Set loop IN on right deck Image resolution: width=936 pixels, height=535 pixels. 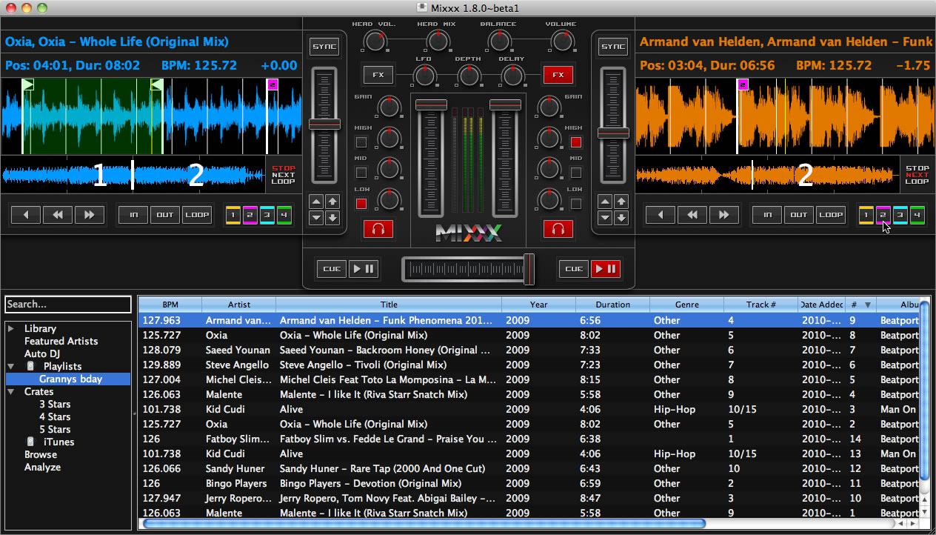click(x=767, y=215)
